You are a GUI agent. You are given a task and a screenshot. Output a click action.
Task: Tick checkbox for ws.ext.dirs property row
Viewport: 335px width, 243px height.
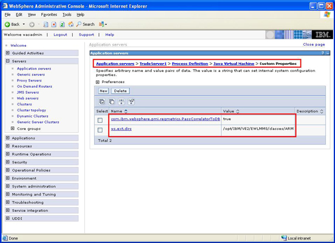point(100,130)
